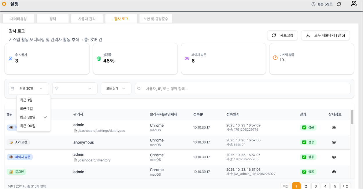
Task: Click the magnifier search icon
Action: 139,89
